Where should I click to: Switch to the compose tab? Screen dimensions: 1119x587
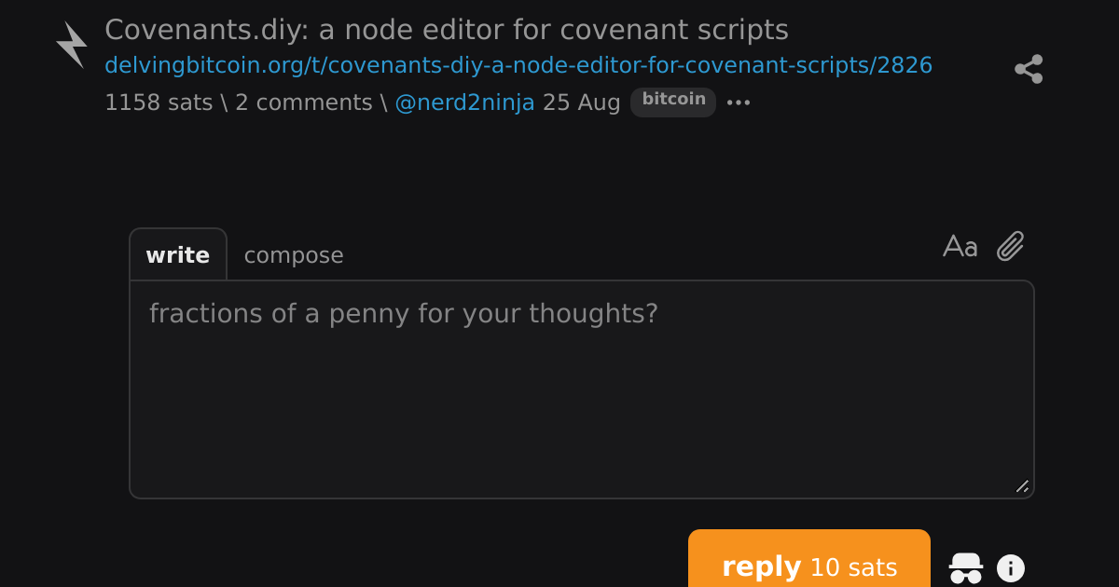[x=294, y=255]
